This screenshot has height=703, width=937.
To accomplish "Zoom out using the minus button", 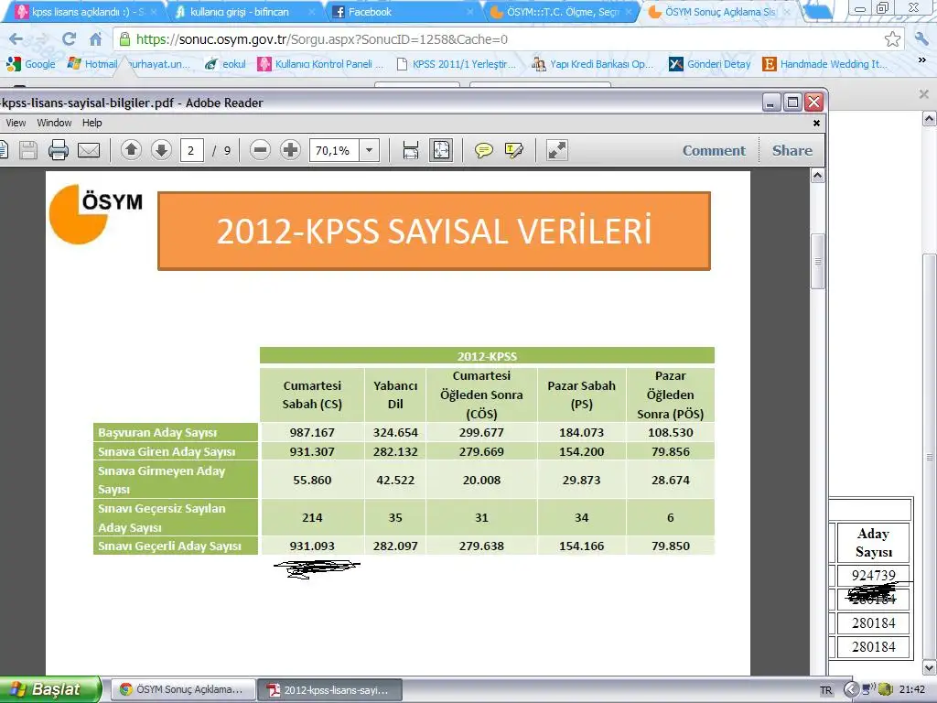I will [x=261, y=150].
